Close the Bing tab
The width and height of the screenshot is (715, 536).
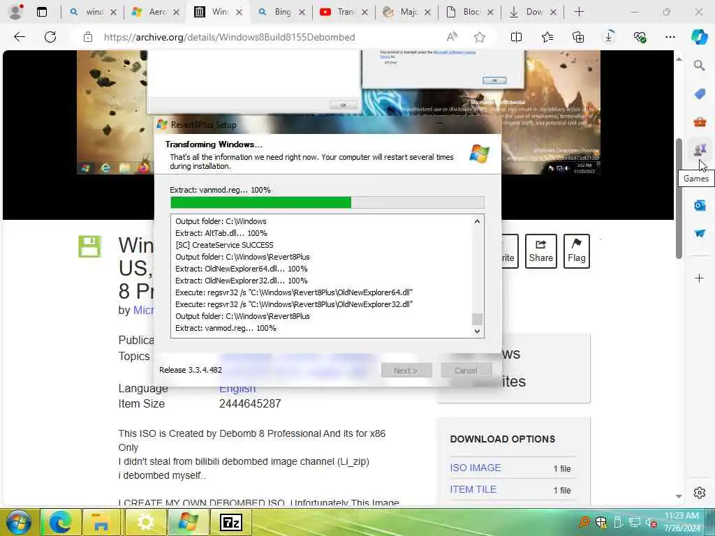[x=302, y=13]
